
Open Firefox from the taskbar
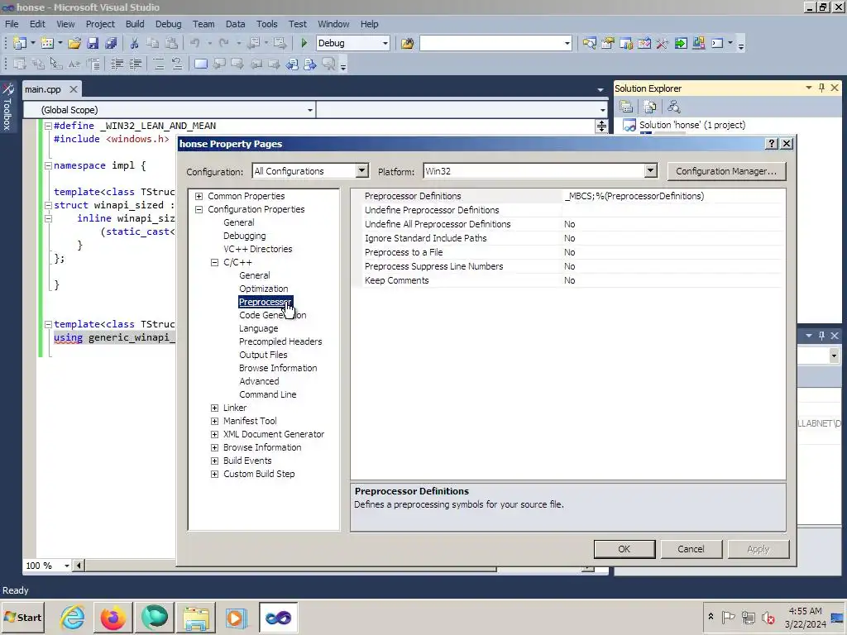pyautogui.click(x=112, y=617)
